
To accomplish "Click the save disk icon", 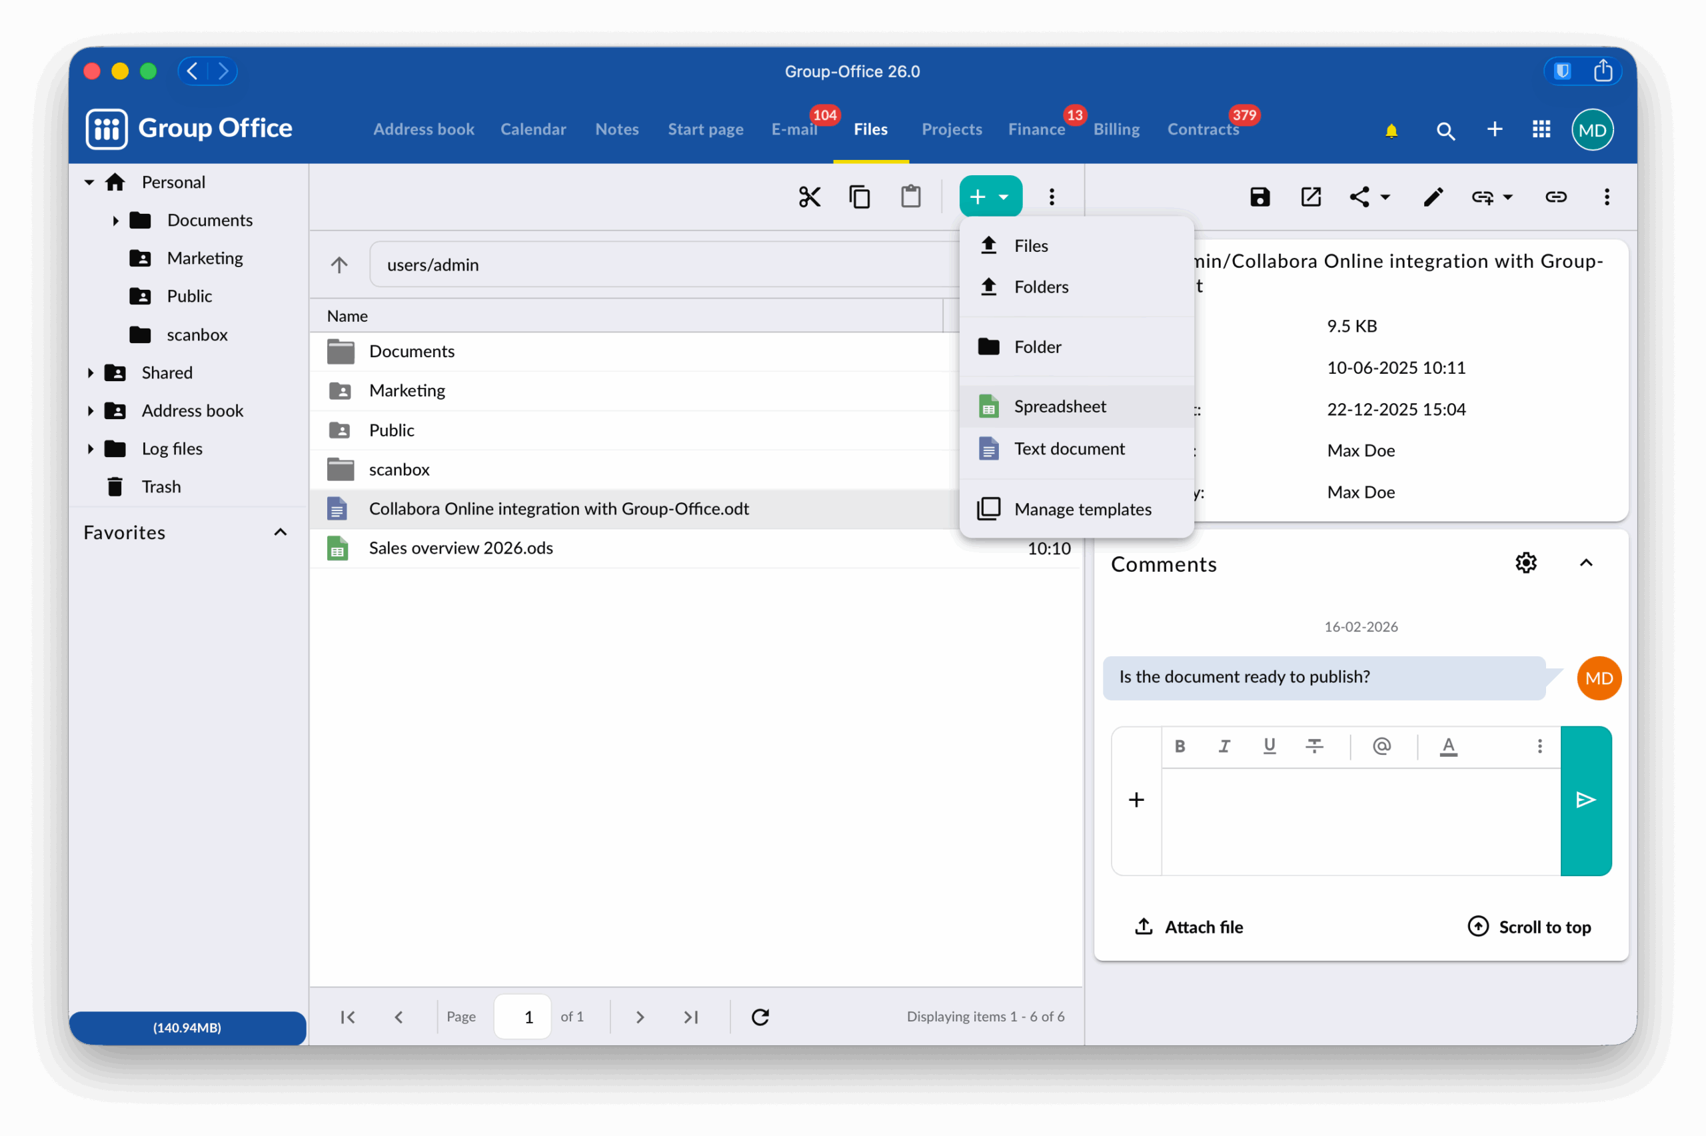I will [1260, 197].
